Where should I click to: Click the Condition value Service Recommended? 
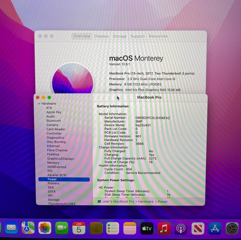143,173
